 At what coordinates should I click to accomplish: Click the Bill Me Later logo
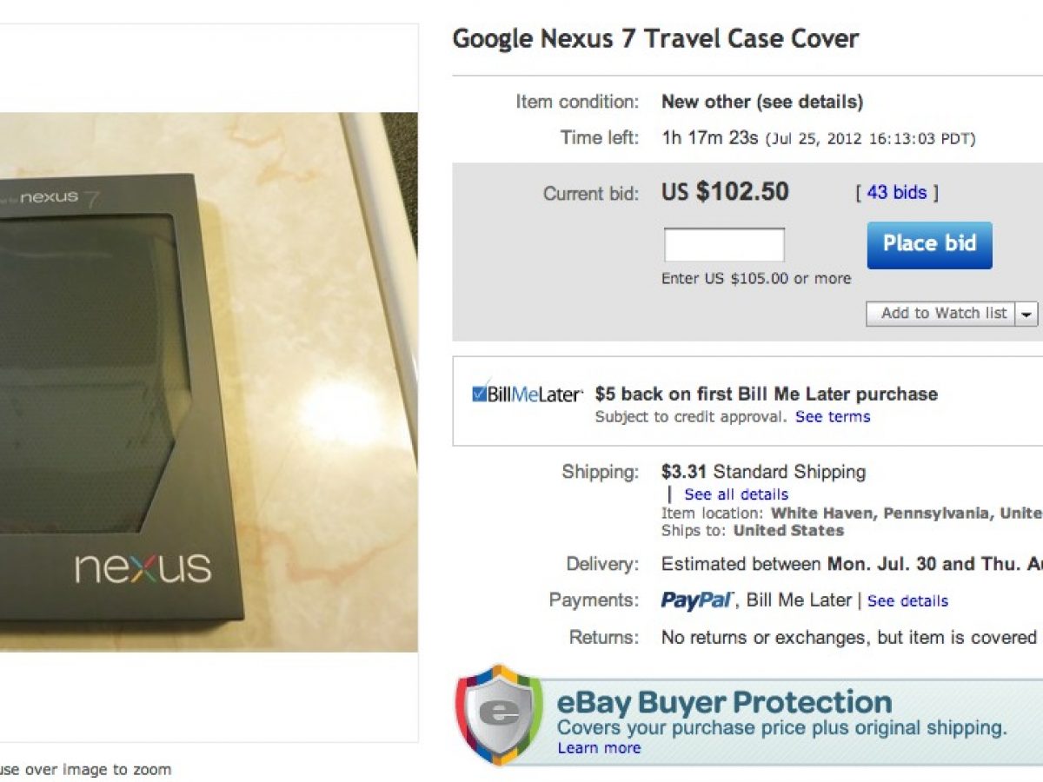(x=535, y=394)
